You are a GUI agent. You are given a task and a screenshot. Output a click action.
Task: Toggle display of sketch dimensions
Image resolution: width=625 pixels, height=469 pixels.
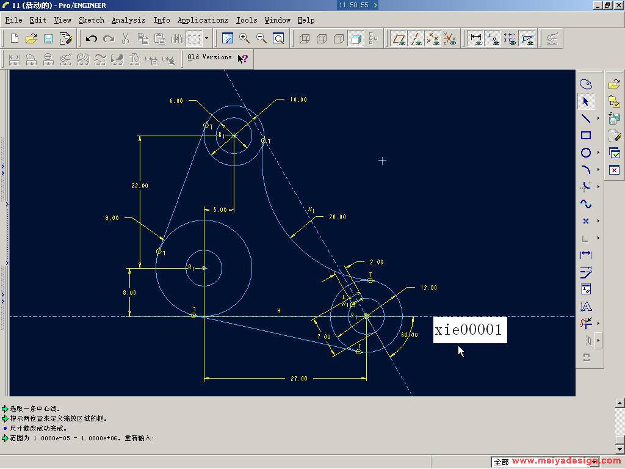(476, 38)
